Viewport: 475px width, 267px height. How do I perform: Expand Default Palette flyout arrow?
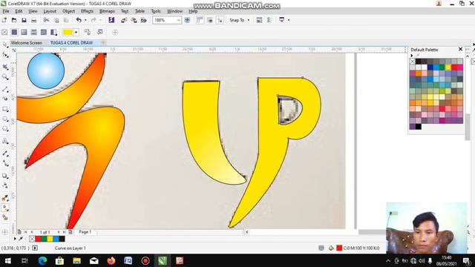(x=411, y=56)
